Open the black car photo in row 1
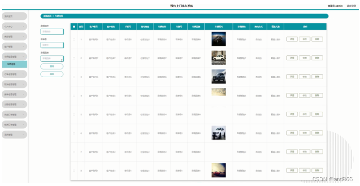This screenshot has height=186, width=360. (218, 39)
